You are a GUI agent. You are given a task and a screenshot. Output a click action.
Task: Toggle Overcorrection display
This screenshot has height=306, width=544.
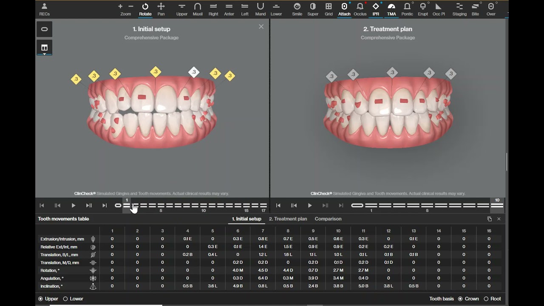coord(491,9)
